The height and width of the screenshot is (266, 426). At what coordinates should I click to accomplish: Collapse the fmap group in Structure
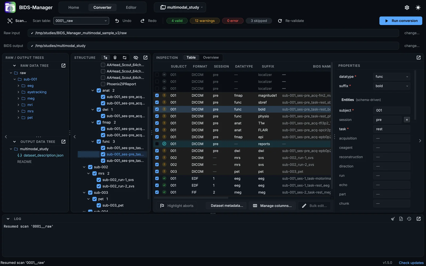(93, 122)
